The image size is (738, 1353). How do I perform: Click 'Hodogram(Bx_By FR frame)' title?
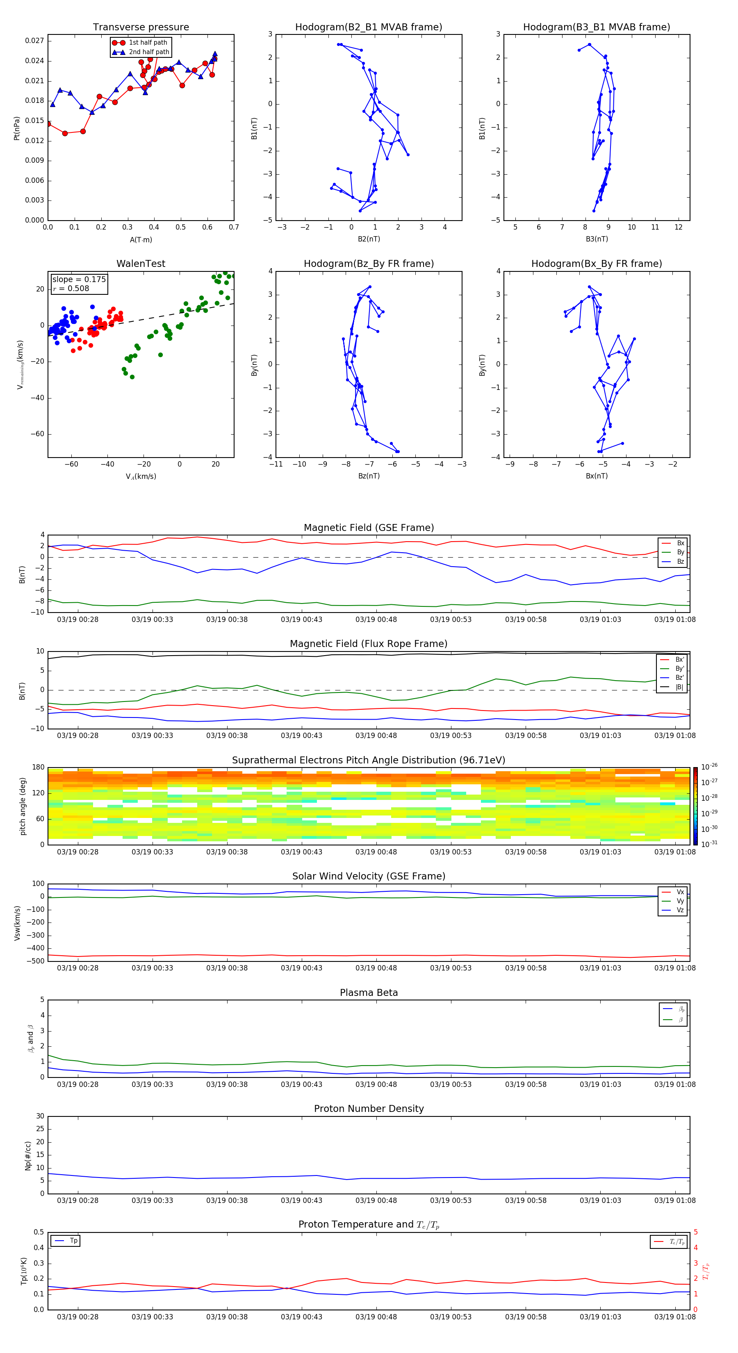[x=597, y=264]
